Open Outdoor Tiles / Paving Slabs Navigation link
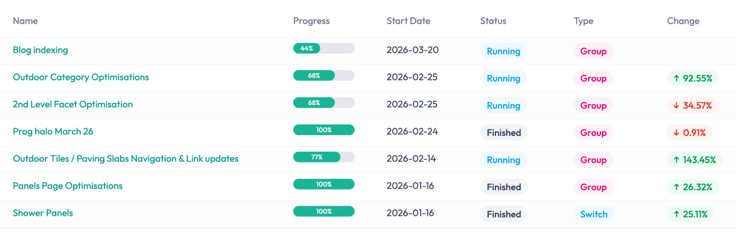The image size is (736, 234). pos(126,159)
